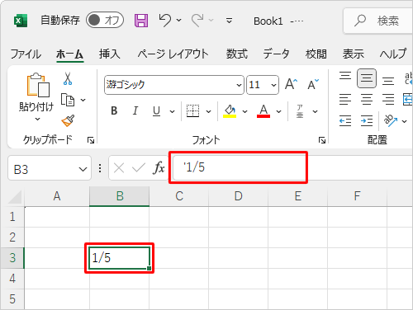Click the search box
Viewport: 413px width, 310px height.
click(x=378, y=21)
